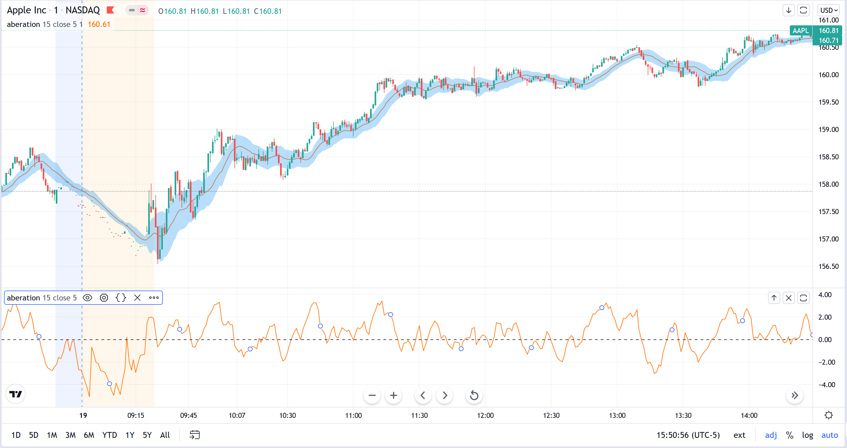
Task: Click the 160.71 indicator price label
Action: 828,40
